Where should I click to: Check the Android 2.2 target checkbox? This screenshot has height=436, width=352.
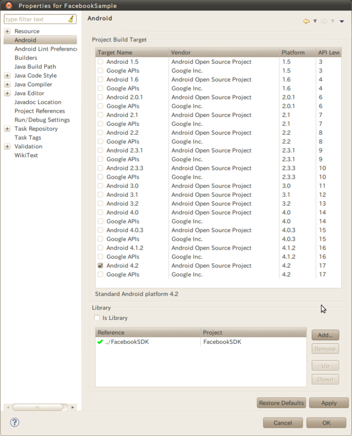tap(101, 132)
